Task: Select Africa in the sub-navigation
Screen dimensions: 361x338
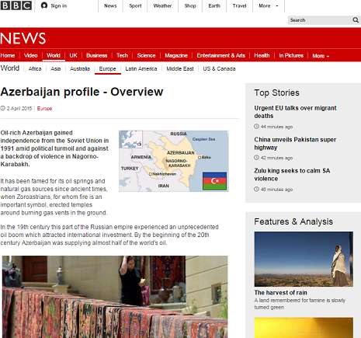Action: (x=35, y=69)
